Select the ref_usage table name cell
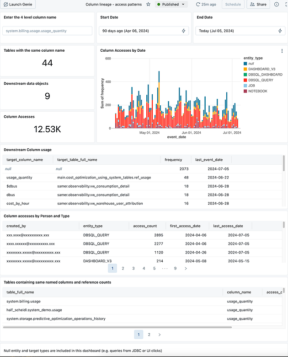Screen dimensions: 288x357 (104, 178)
